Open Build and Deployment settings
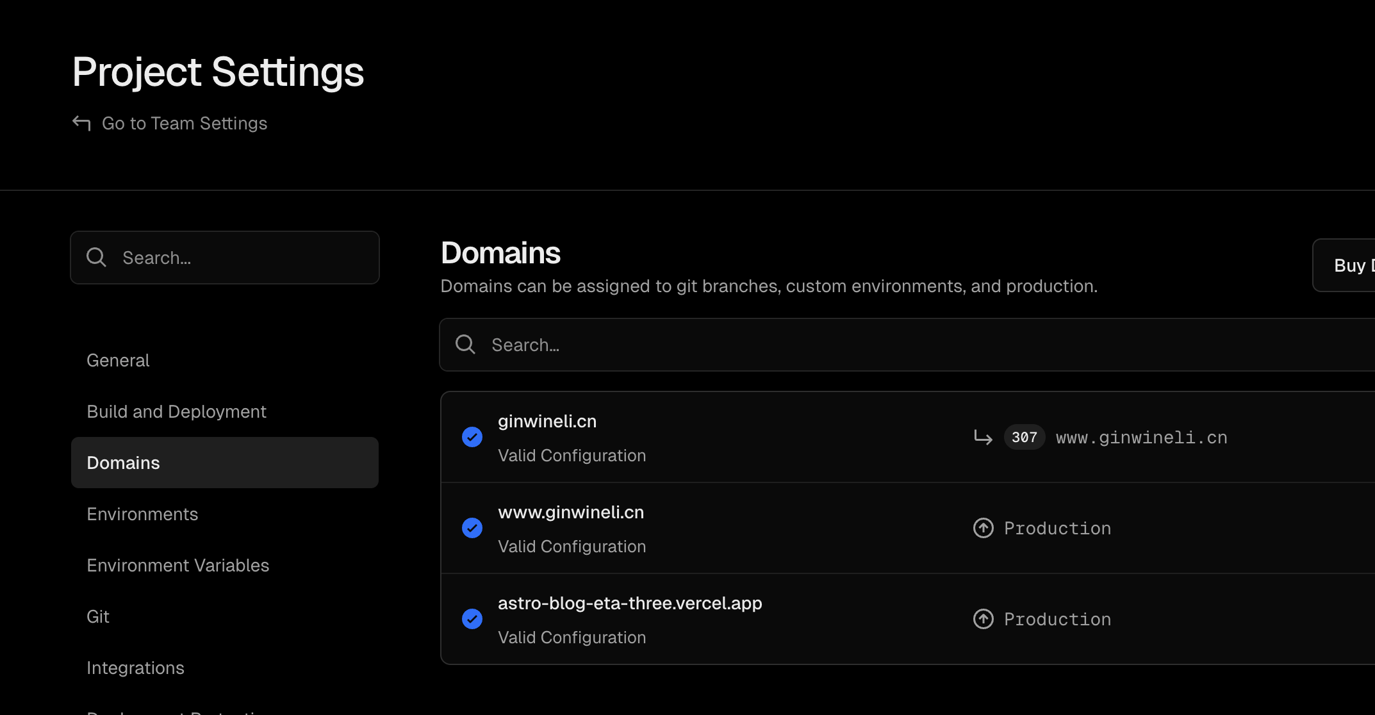Viewport: 1375px width, 715px height. (176, 412)
